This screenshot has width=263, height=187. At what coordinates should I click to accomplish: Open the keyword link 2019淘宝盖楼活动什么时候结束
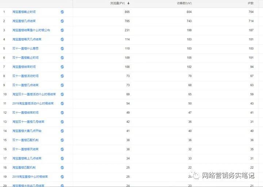(x=33, y=103)
